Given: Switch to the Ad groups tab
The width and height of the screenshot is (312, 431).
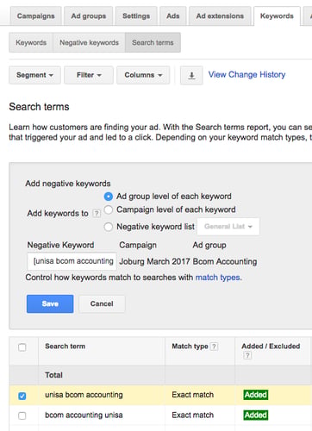Looking at the screenshot, I should (x=89, y=16).
